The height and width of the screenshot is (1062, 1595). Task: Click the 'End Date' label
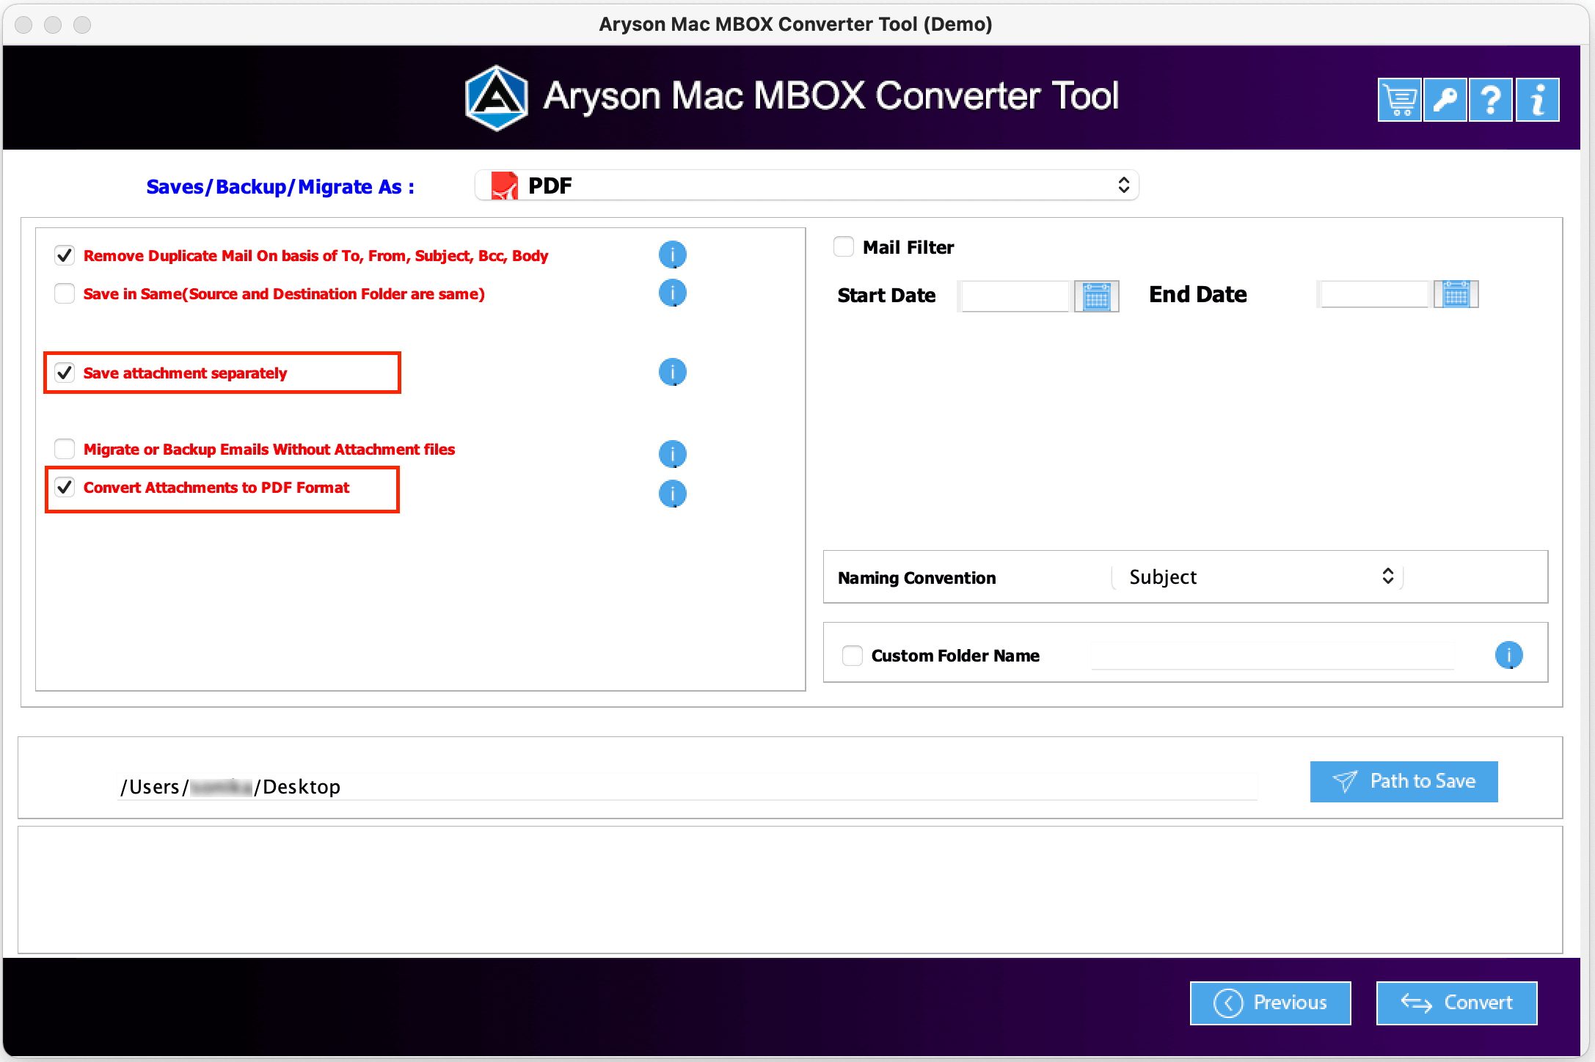point(1197,295)
